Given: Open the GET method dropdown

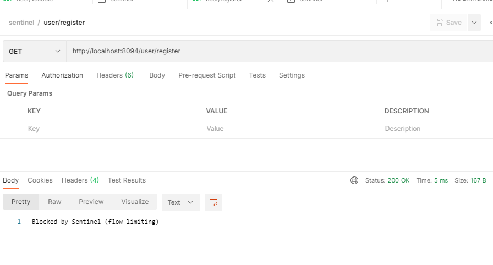Looking at the screenshot, I should (35, 51).
